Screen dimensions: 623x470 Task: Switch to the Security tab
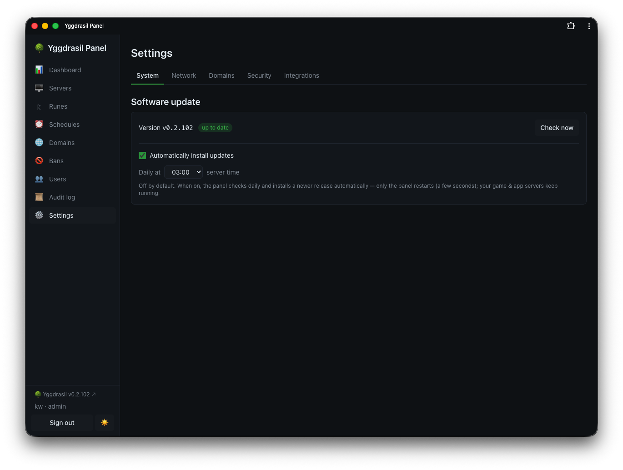pos(259,75)
